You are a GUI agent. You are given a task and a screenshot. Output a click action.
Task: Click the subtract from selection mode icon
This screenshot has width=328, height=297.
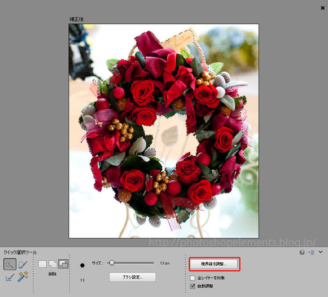tap(63, 264)
